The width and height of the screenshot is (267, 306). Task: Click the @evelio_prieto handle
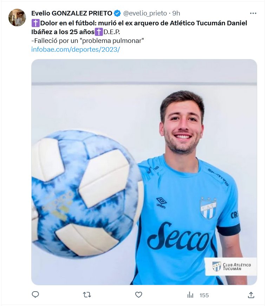click(x=145, y=13)
